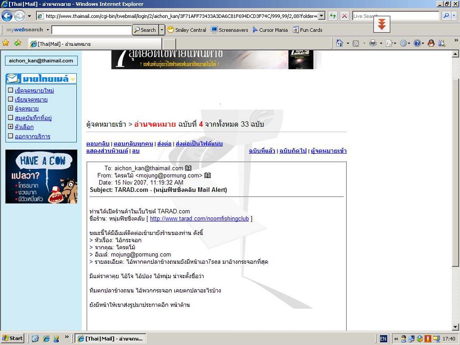Open a new blank tab
The height and width of the screenshot is (345, 460).
169,44
